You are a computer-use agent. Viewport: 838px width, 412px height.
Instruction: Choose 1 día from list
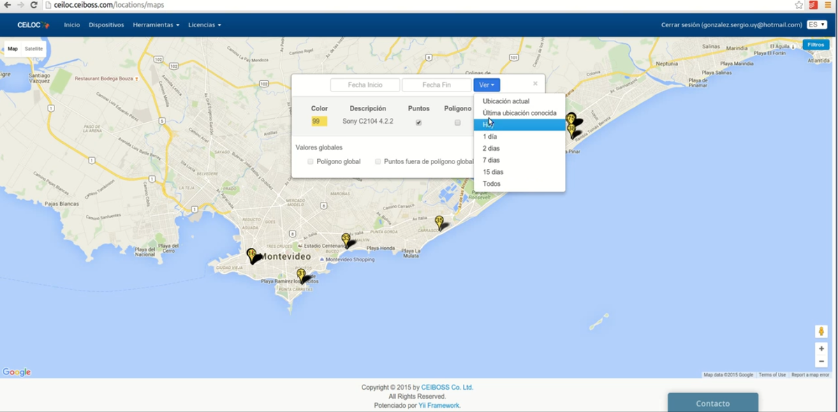click(520, 137)
